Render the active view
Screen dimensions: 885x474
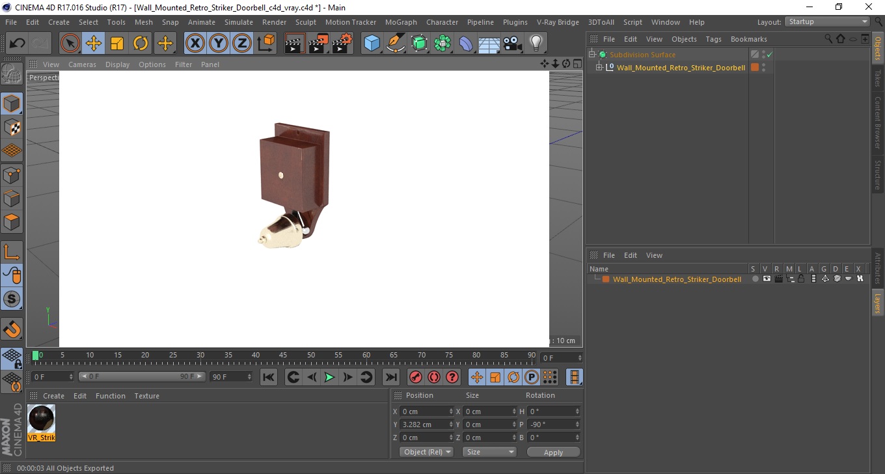[295, 44]
